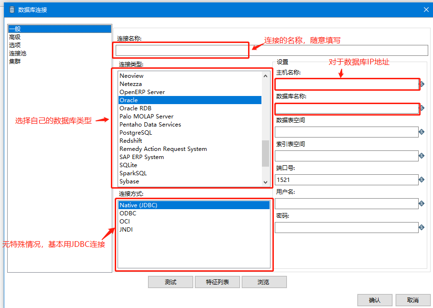
Task: Click the 连接名称 input field
Action: click(x=272, y=50)
